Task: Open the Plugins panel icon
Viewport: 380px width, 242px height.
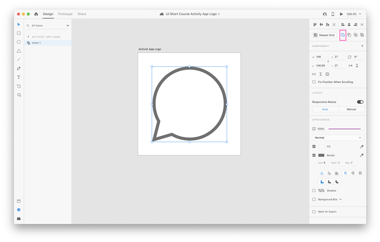Action: [19, 219]
